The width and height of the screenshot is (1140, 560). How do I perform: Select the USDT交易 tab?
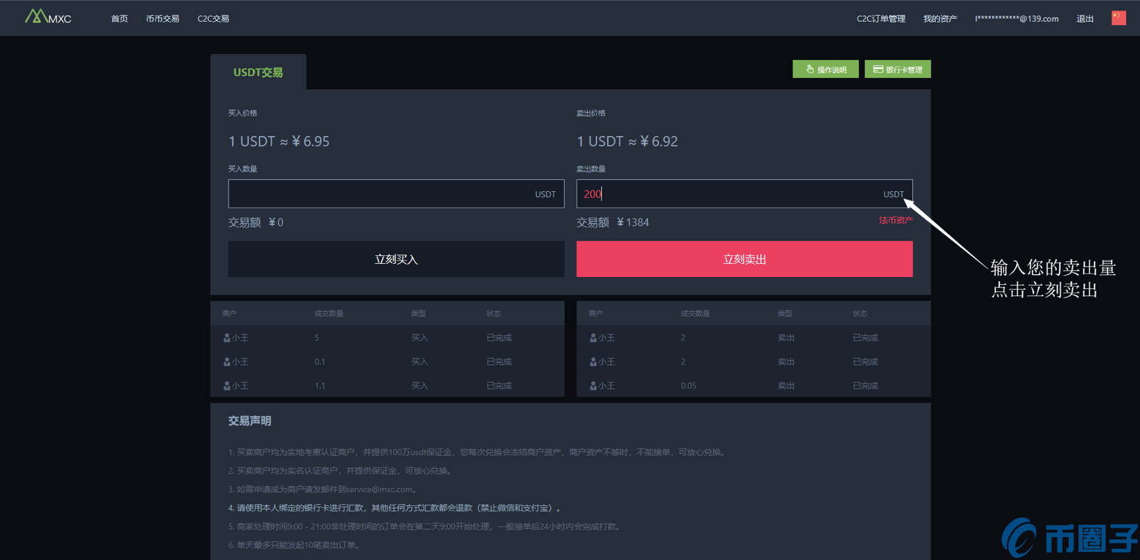[x=258, y=72]
